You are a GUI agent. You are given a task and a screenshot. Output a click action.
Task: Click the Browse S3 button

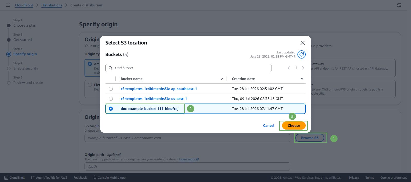(310, 138)
